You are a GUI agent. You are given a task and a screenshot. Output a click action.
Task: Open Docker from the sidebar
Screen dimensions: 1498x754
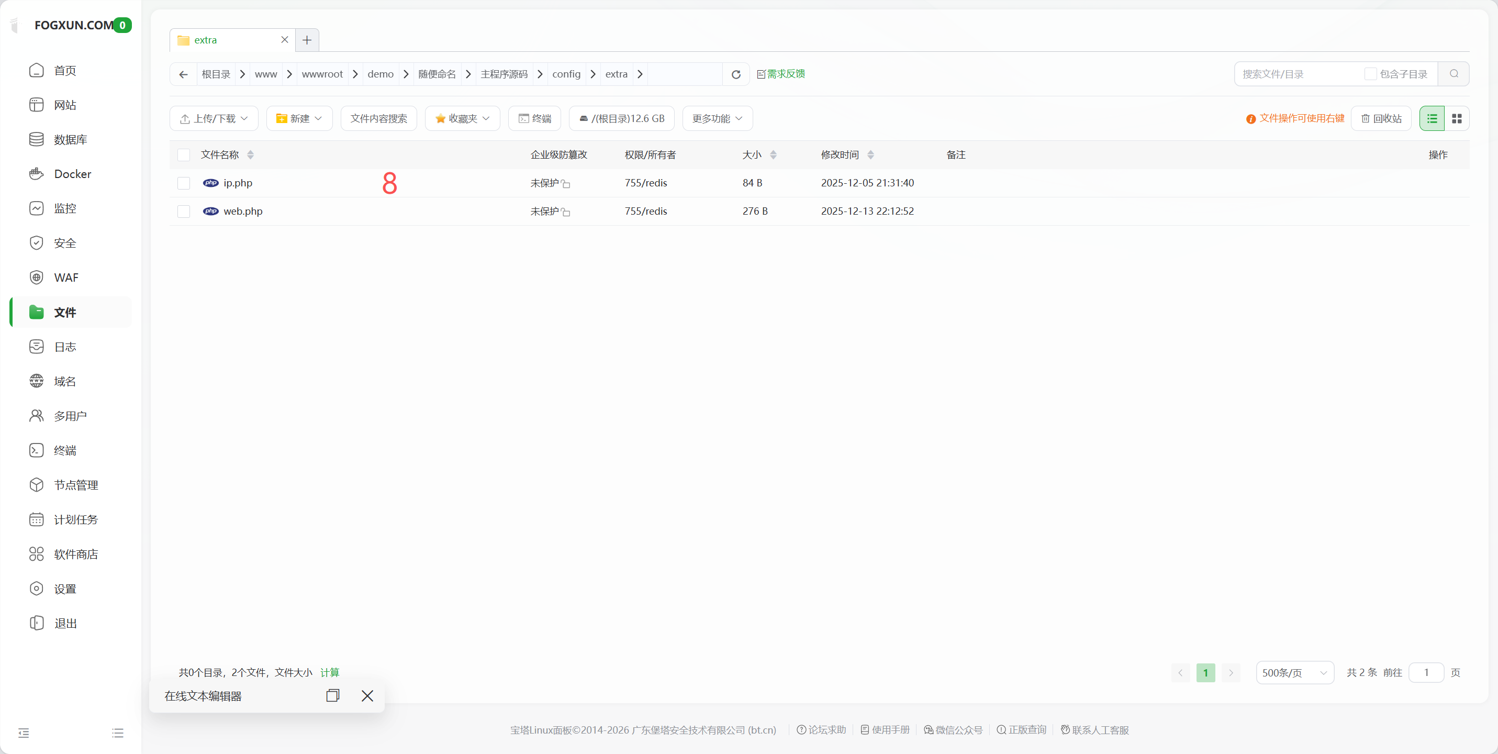point(72,174)
